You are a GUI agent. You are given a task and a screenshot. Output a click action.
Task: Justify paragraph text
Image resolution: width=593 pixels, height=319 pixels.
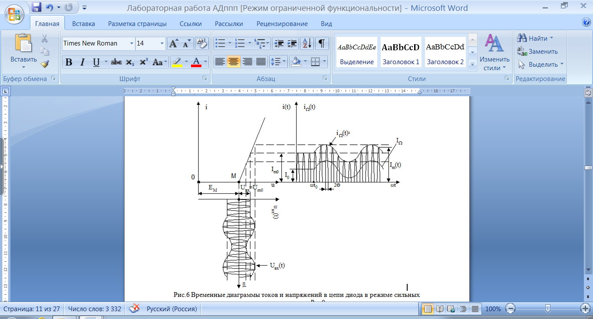click(x=261, y=62)
